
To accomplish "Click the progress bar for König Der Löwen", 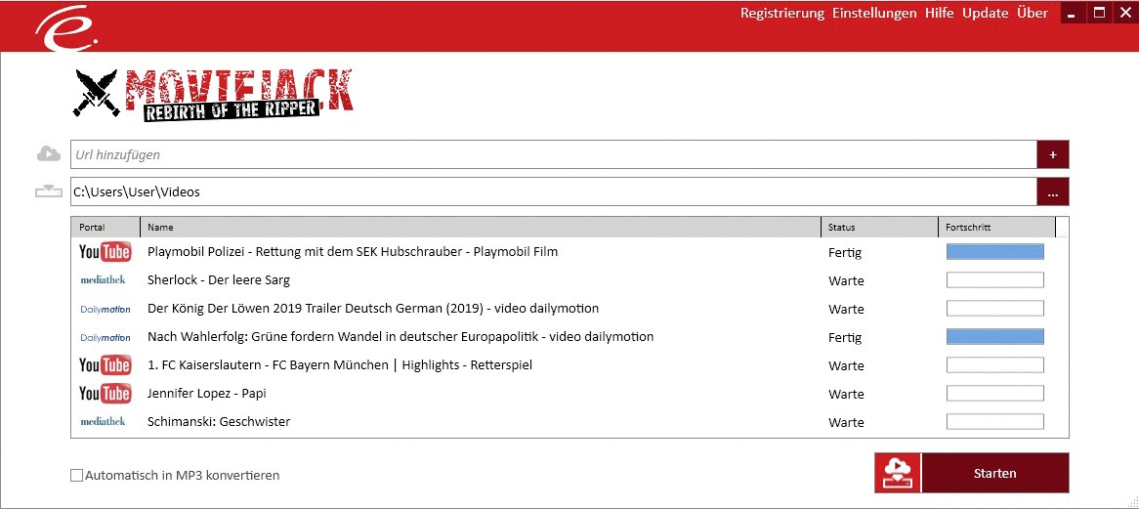I will [995, 309].
